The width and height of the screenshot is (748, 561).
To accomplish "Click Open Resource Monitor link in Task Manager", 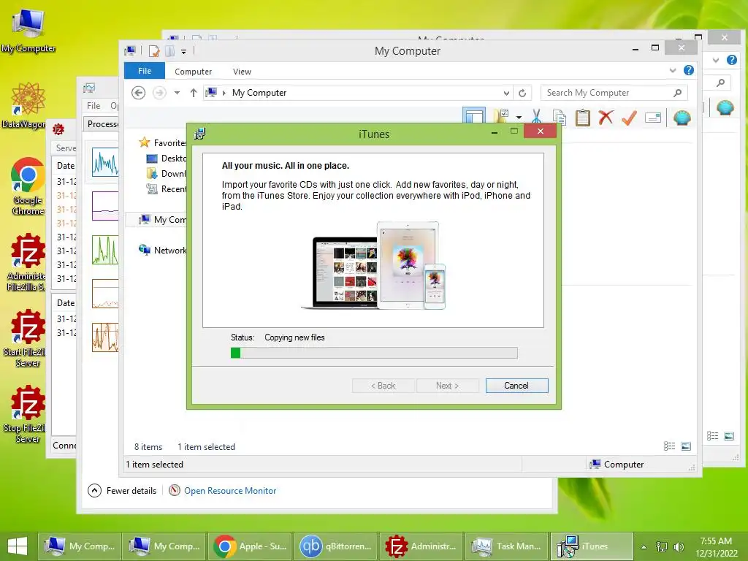I will click(x=230, y=490).
